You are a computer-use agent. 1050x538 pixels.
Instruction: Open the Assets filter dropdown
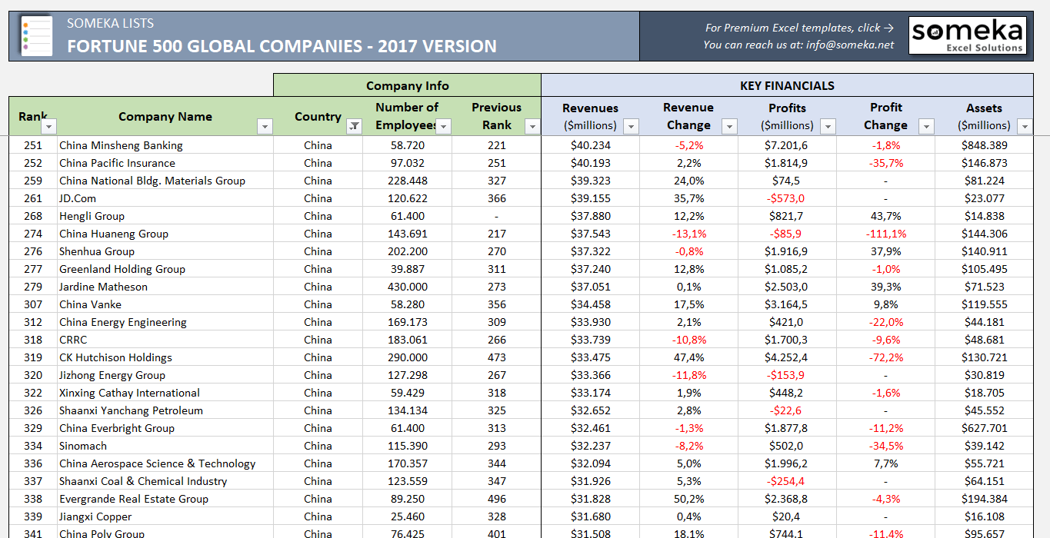1025,126
